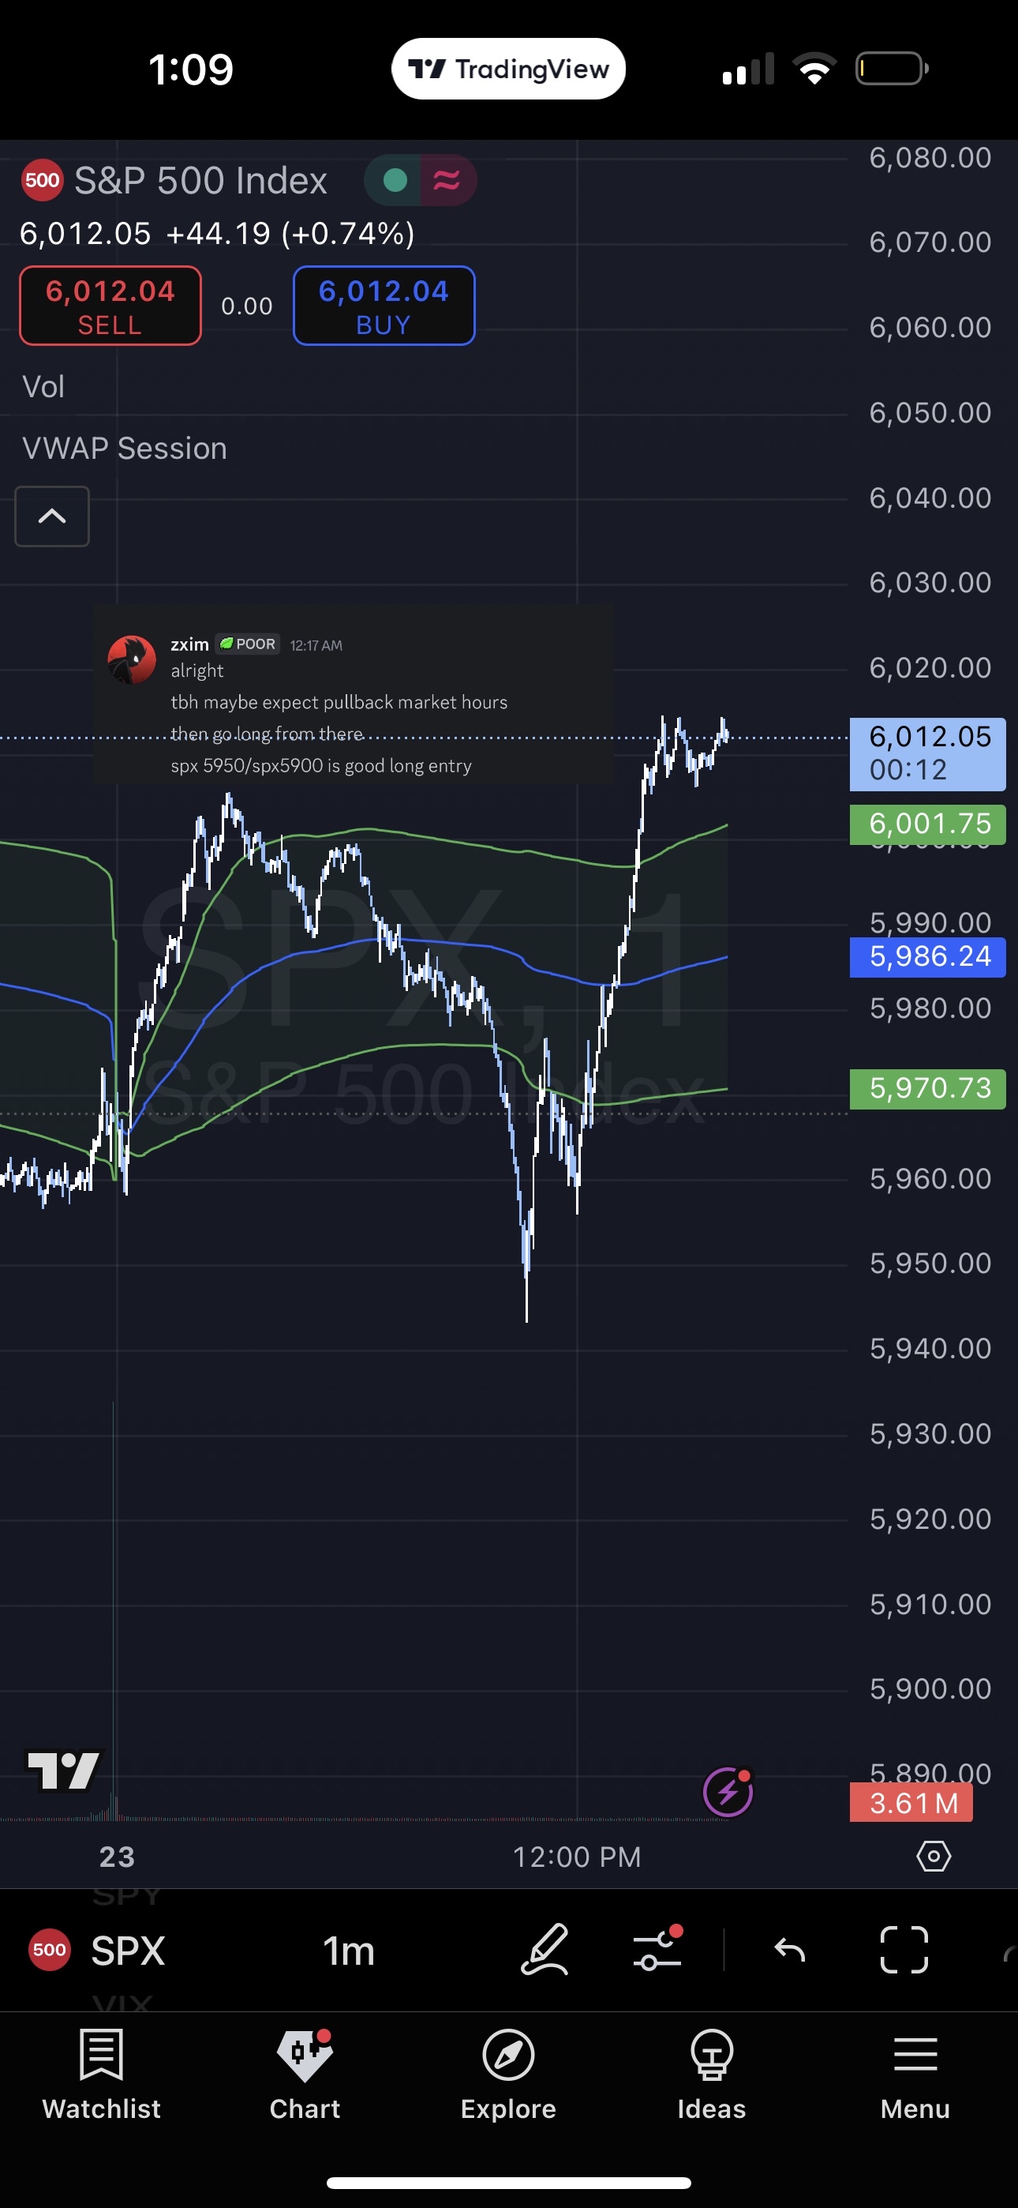Select the Vol indicator label
This screenshot has height=2208, width=1018.
click(x=43, y=387)
